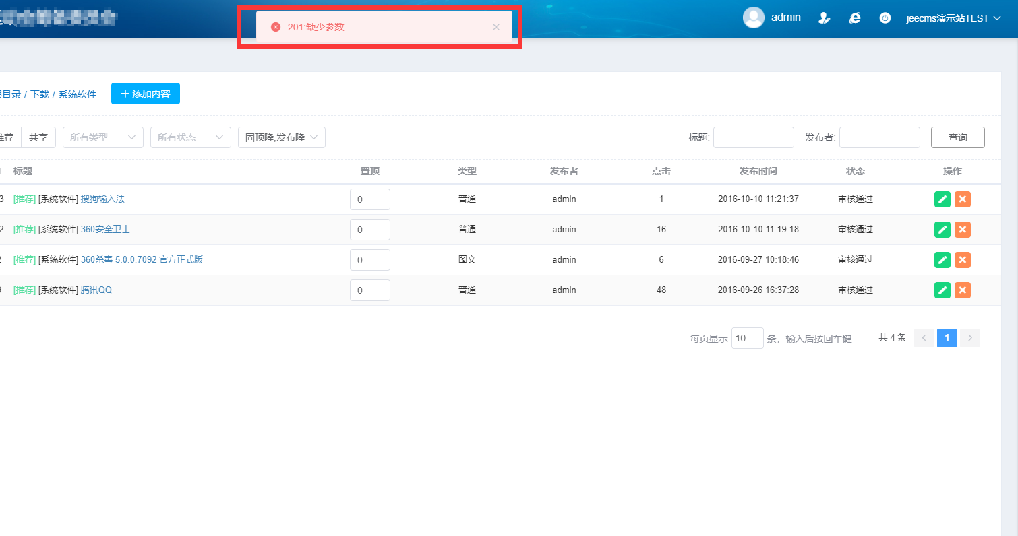Expand the 固顶降,发布降 sort dropdown
This screenshot has height=536, width=1018.
(x=281, y=137)
